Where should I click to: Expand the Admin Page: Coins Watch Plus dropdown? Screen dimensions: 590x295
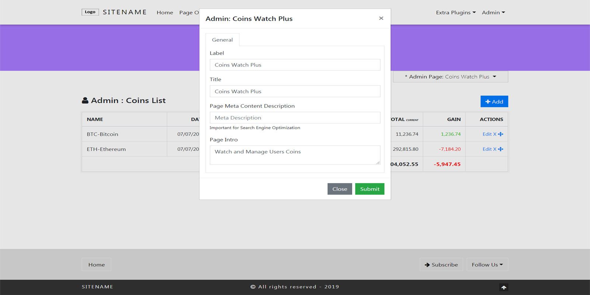[x=451, y=77]
